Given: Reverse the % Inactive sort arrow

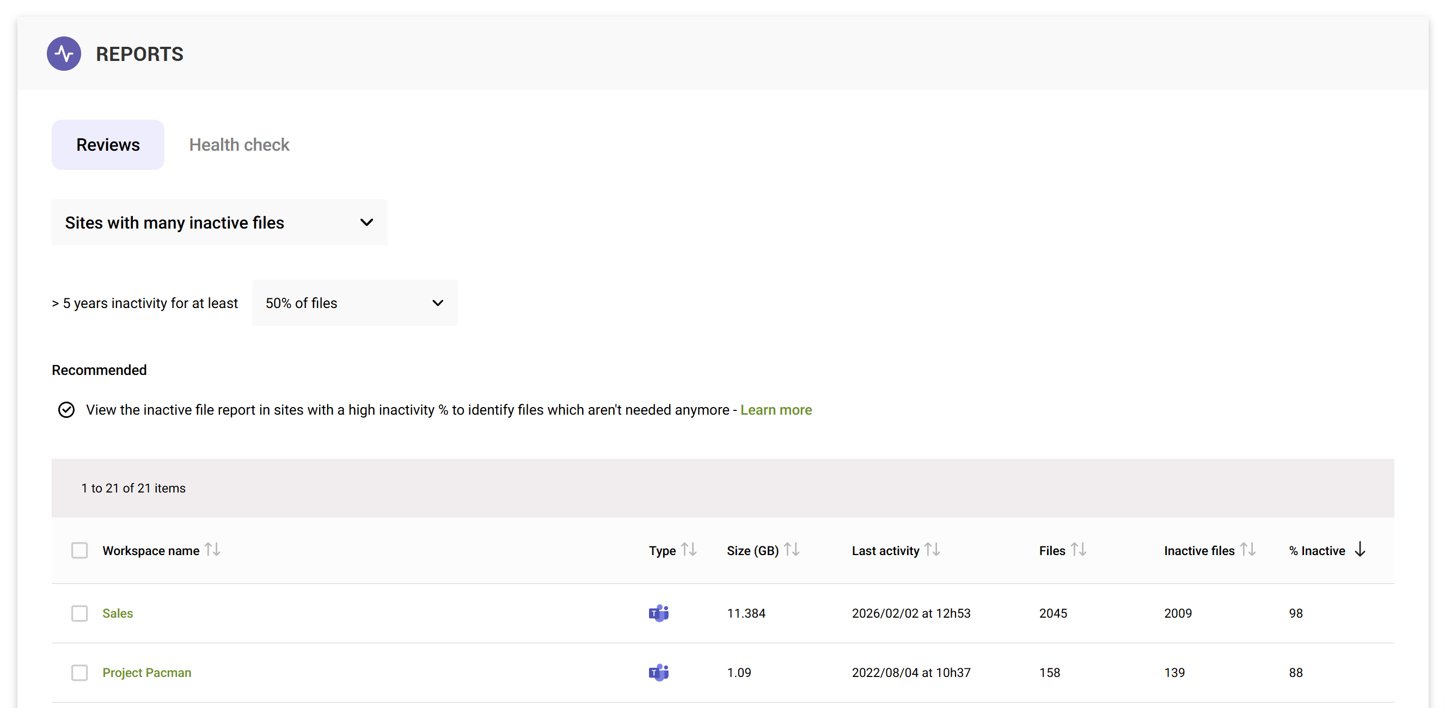Looking at the screenshot, I should (x=1360, y=549).
